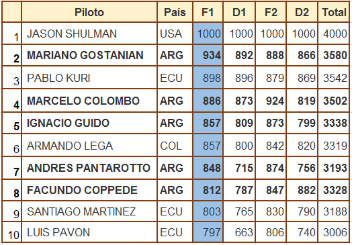
Task: Select the highlighted F1 value 934
Action: (208, 55)
